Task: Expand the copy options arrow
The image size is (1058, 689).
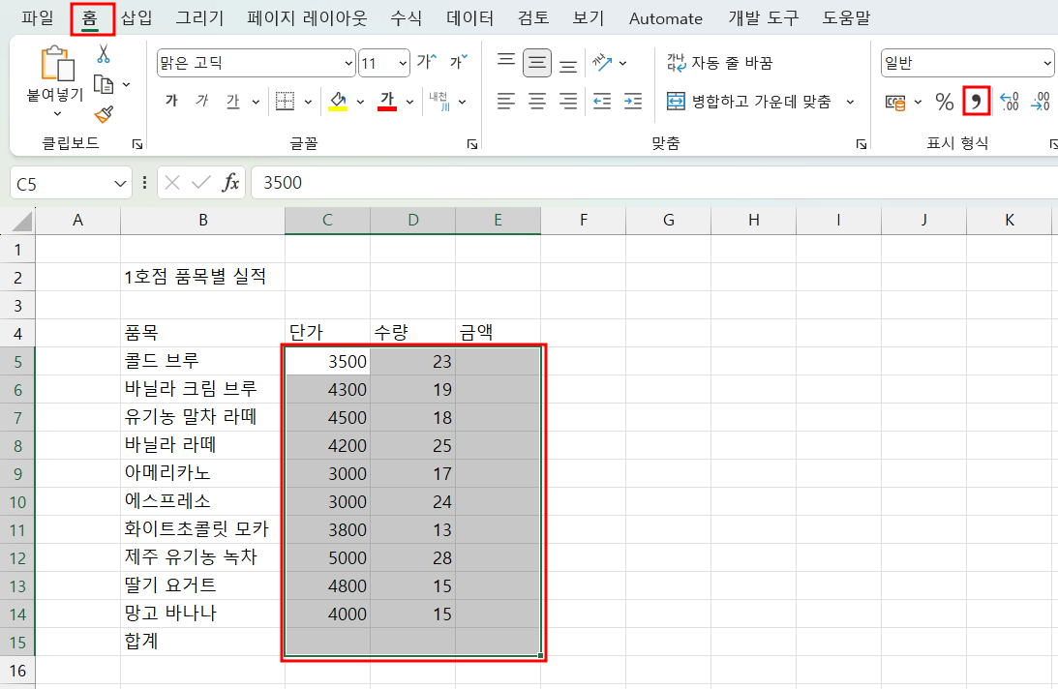Action: [x=126, y=85]
